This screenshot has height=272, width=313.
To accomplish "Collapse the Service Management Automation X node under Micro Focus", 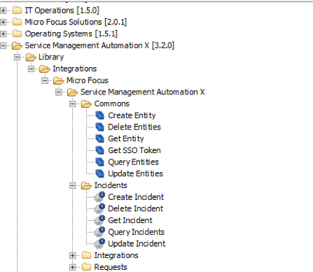I will [59, 92].
